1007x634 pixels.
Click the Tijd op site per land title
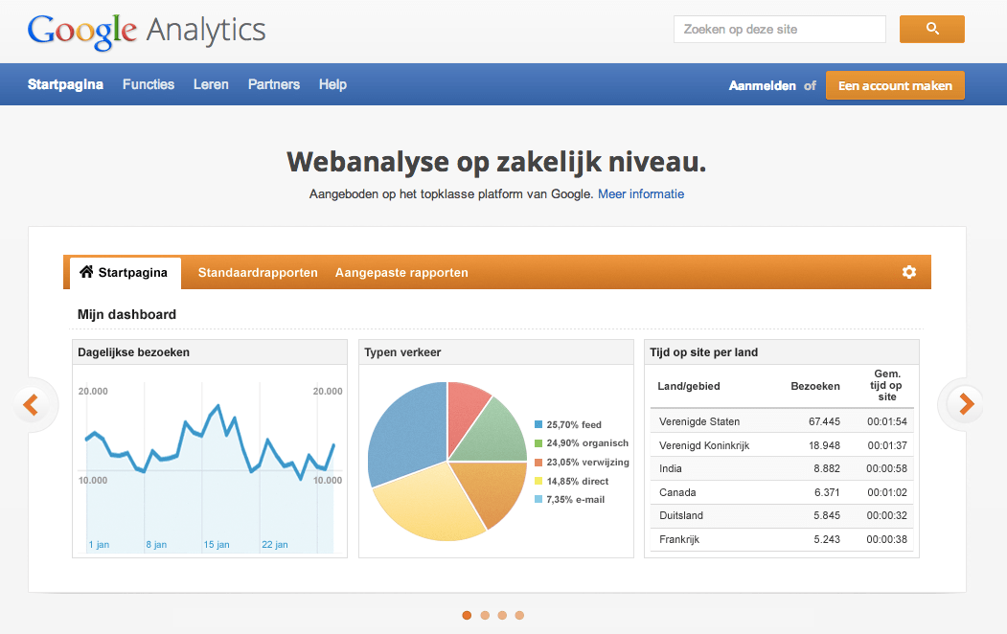pos(704,352)
